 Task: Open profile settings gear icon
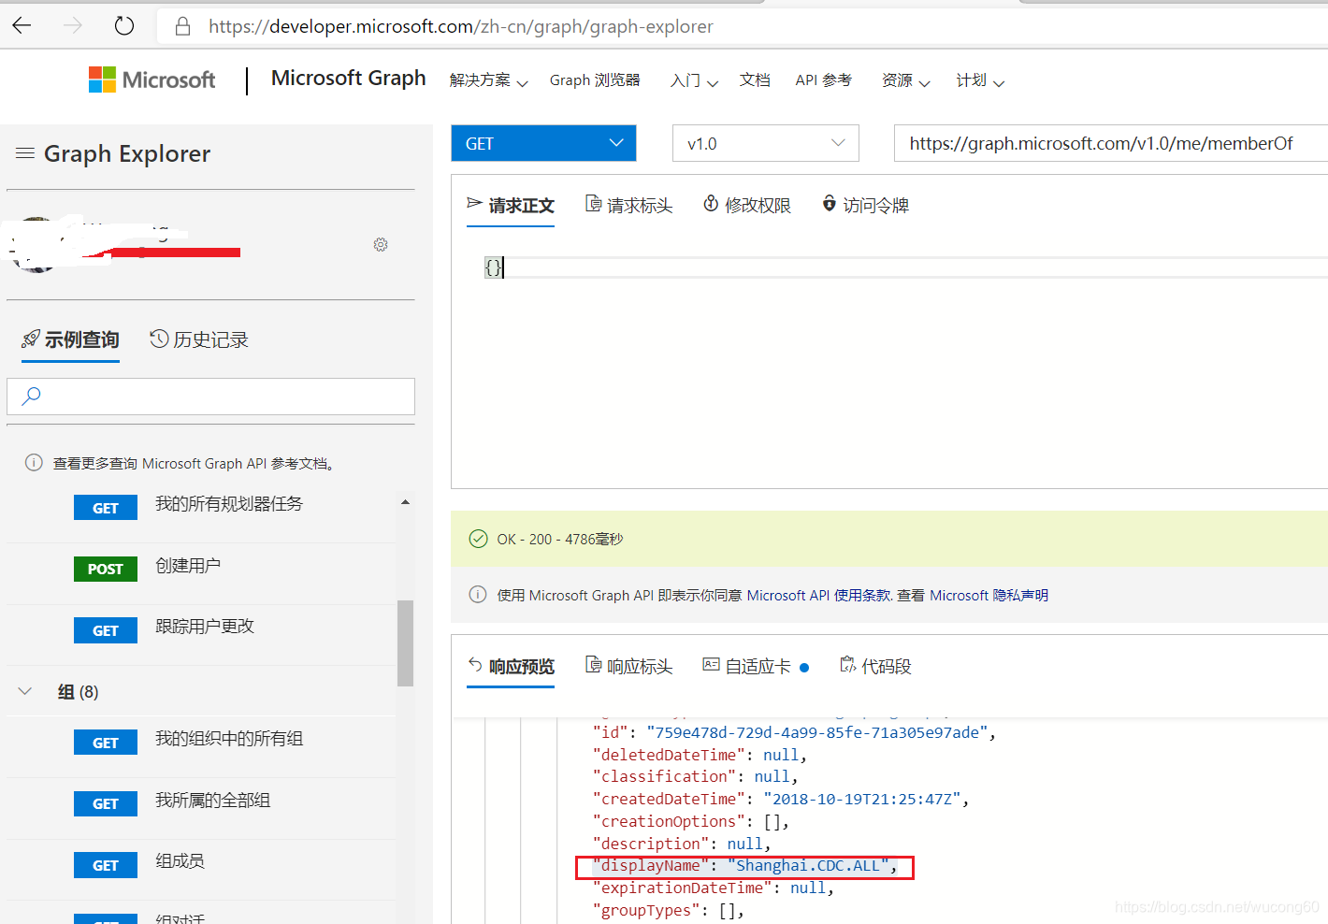(381, 244)
